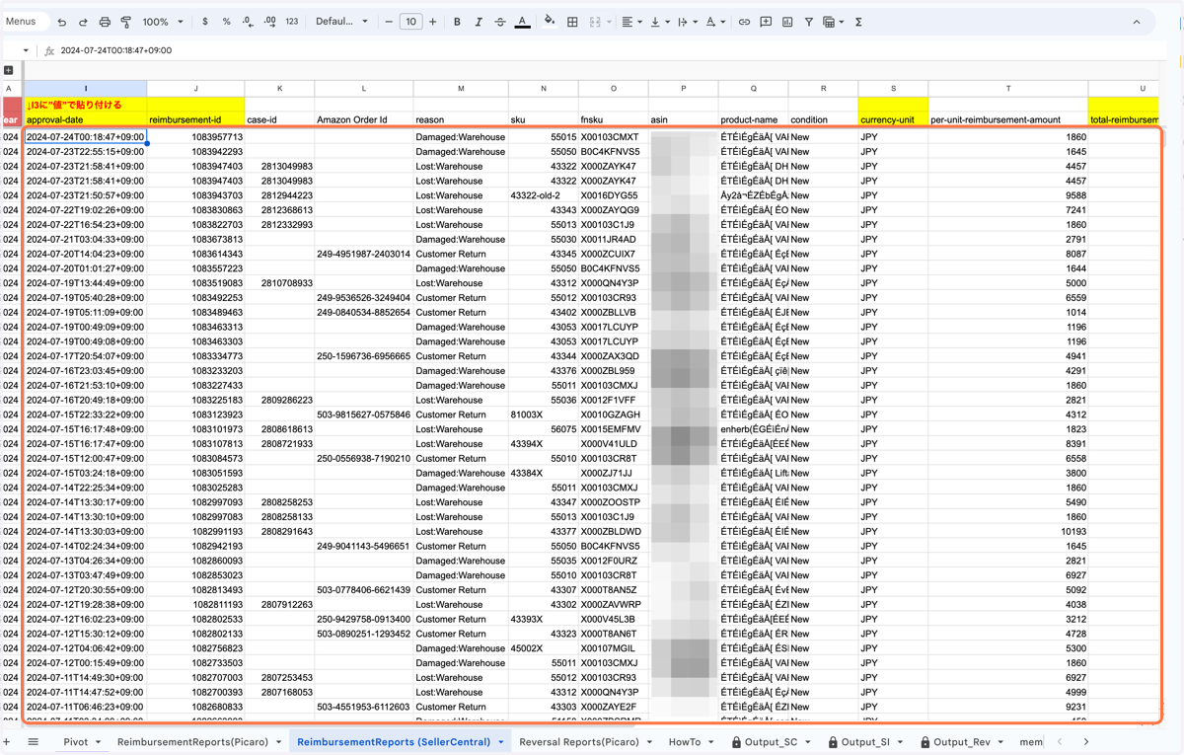Viewport: 1184px width, 755px height.
Task: Click the Undo icon
Action: (62, 22)
